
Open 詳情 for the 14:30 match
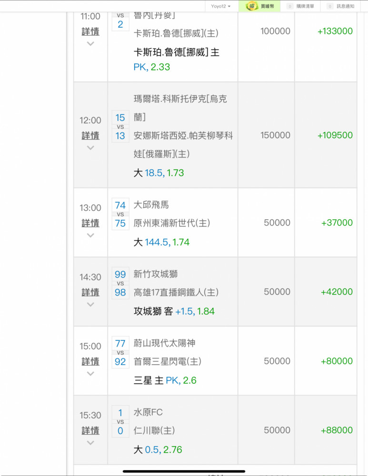[90, 292]
